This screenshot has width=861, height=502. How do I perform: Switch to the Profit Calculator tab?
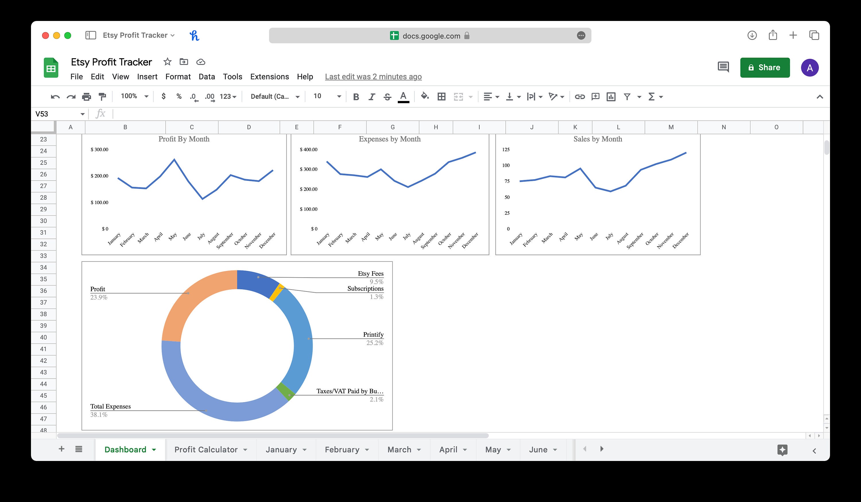tap(206, 449)
